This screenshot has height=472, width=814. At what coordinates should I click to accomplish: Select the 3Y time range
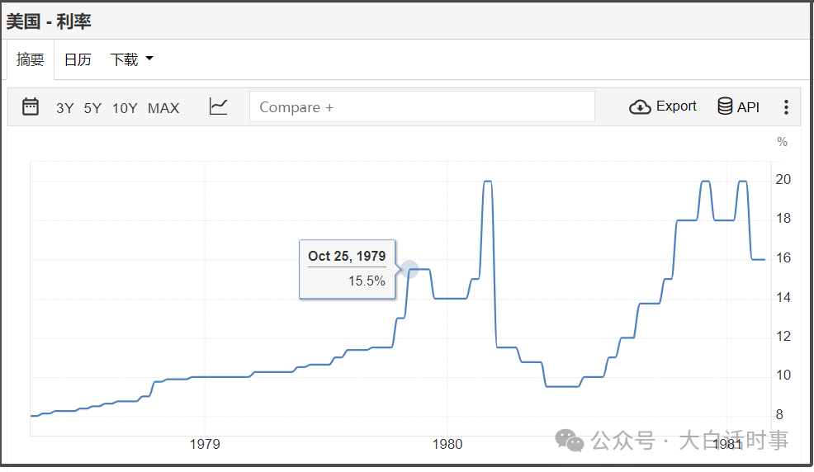[x=64, y=107]
